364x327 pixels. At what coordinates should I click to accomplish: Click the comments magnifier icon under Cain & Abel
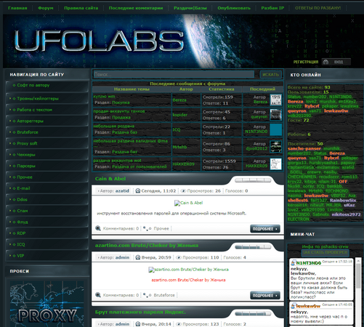(98, 228)
